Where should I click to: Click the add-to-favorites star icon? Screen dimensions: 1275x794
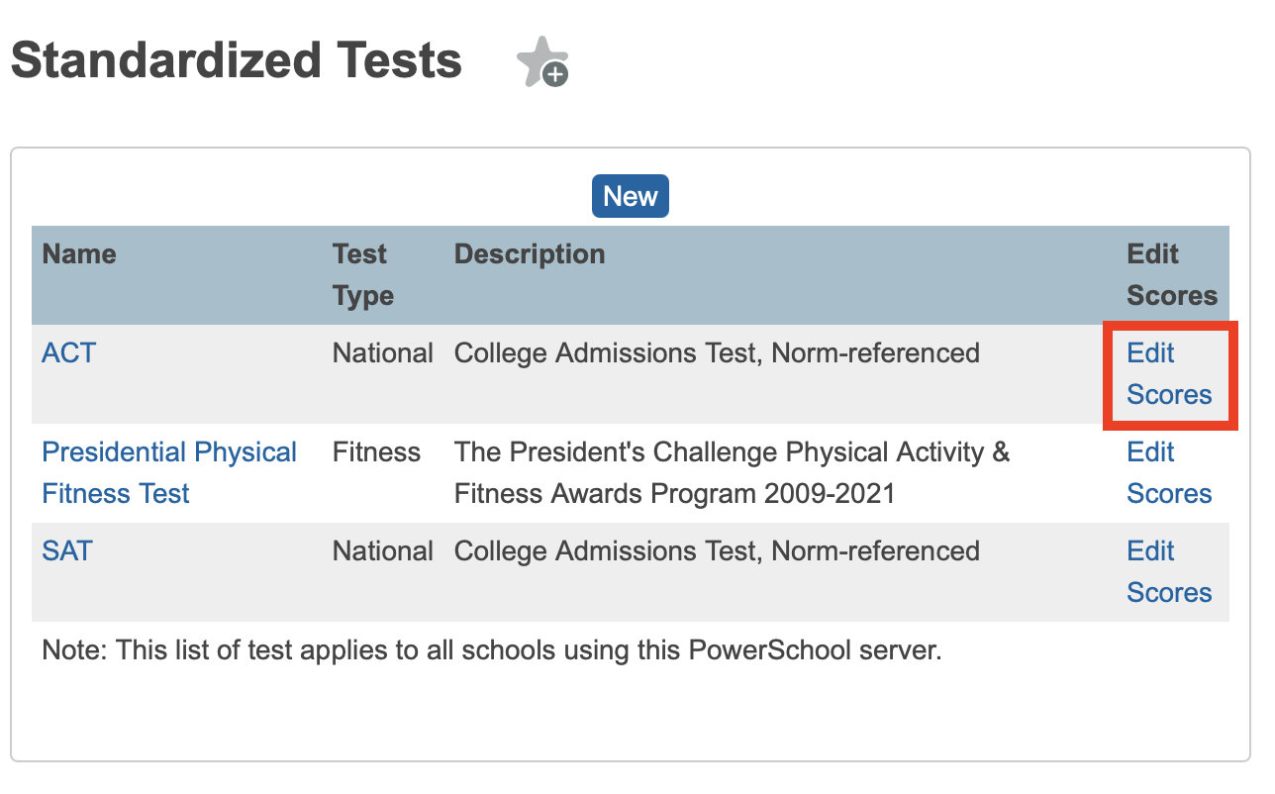541,61
